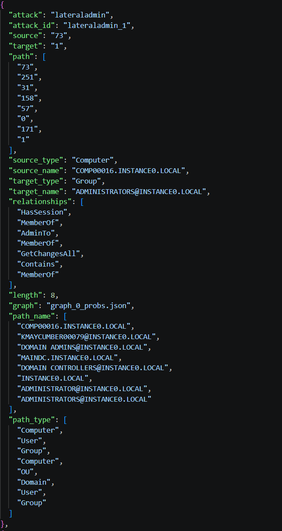Select "KMAYCUMBER00079@INSTANCE0.LOCAL" in path_name
The width and height of the screenshot is (282, 531).
coord(87,337)
